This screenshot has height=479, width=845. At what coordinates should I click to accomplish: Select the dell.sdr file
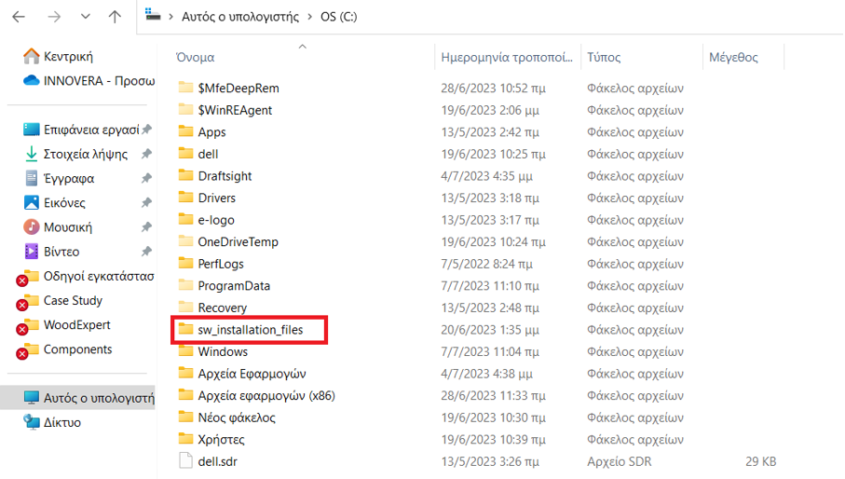point(218,461)
